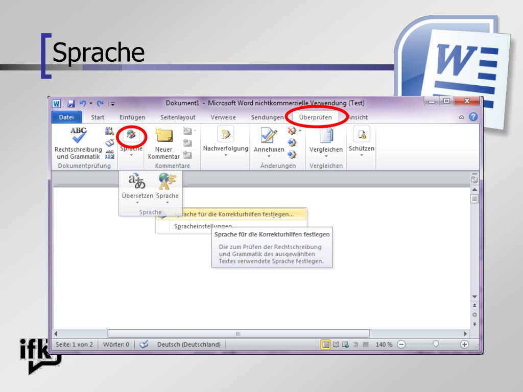
Task: Expand the Vergleichen dropdown arrow
Action: click(x=326, y=156)
